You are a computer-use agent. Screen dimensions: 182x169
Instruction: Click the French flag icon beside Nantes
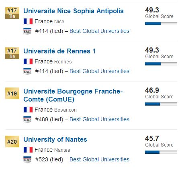click(x=28, y=150)
